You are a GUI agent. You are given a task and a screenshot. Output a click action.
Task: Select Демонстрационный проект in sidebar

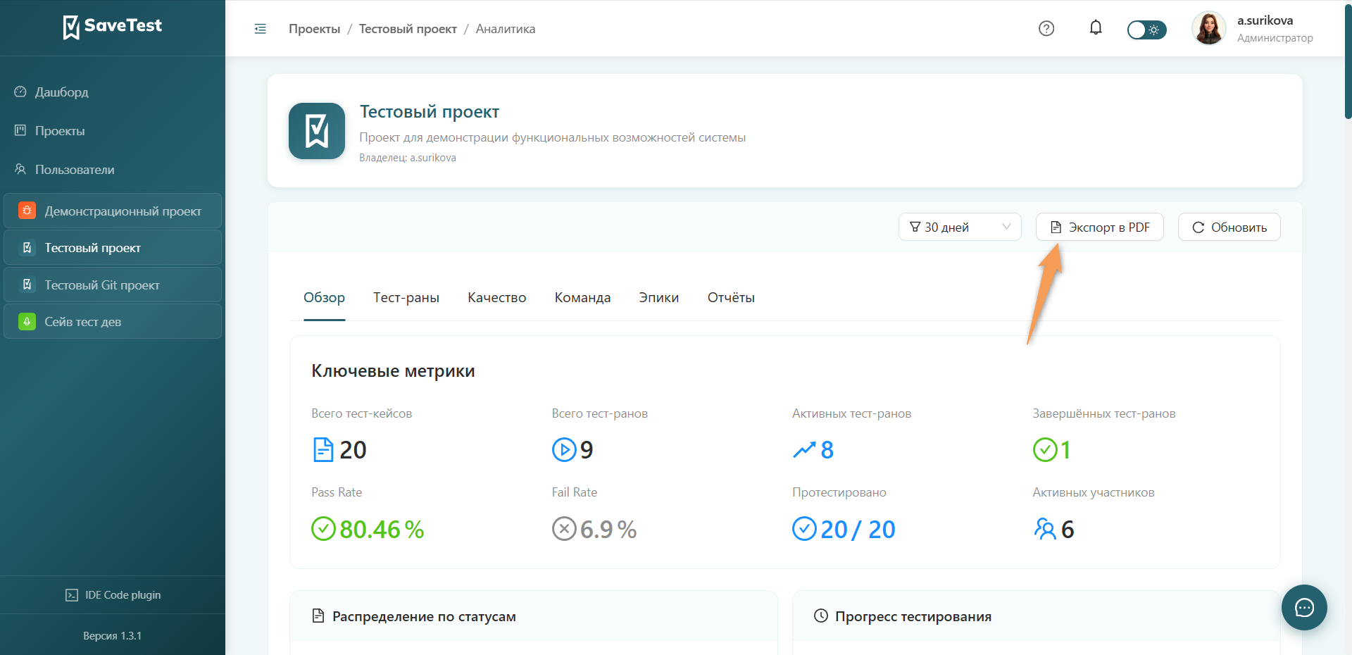tap(113, 211)
